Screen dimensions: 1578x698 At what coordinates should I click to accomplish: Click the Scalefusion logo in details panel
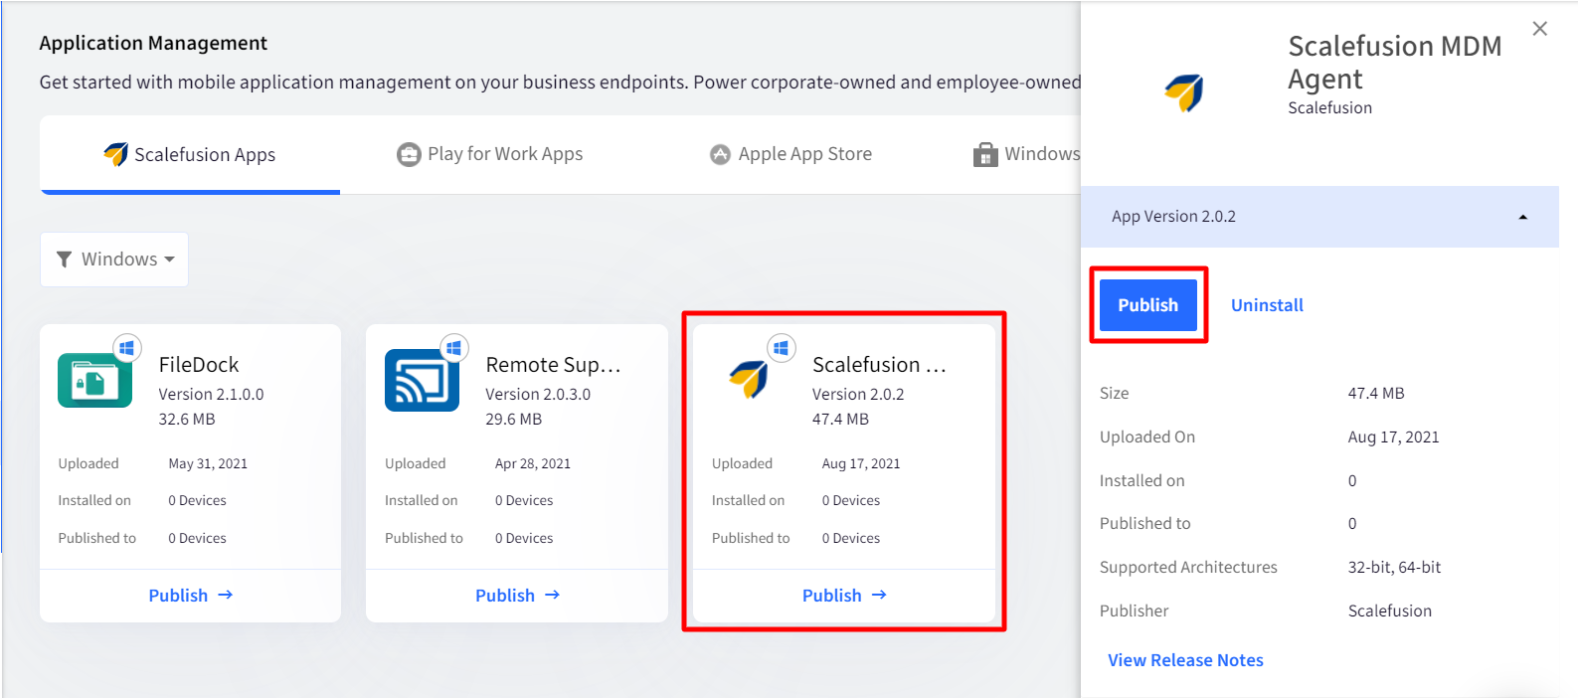[x=1184, y=93]
